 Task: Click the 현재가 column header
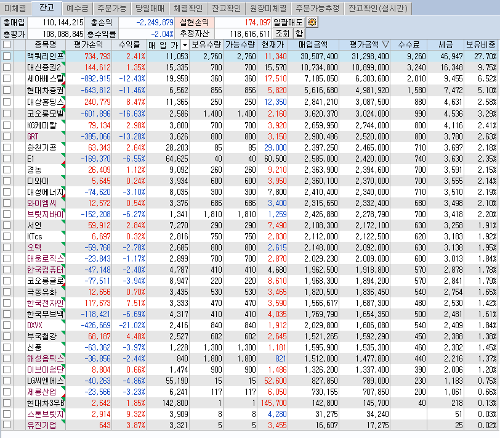pyautogui.click(x=273, y=45)
